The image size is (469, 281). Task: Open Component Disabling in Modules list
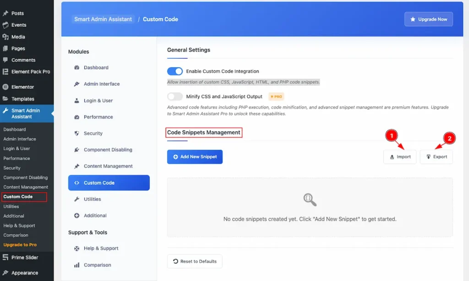coord(109,150)
